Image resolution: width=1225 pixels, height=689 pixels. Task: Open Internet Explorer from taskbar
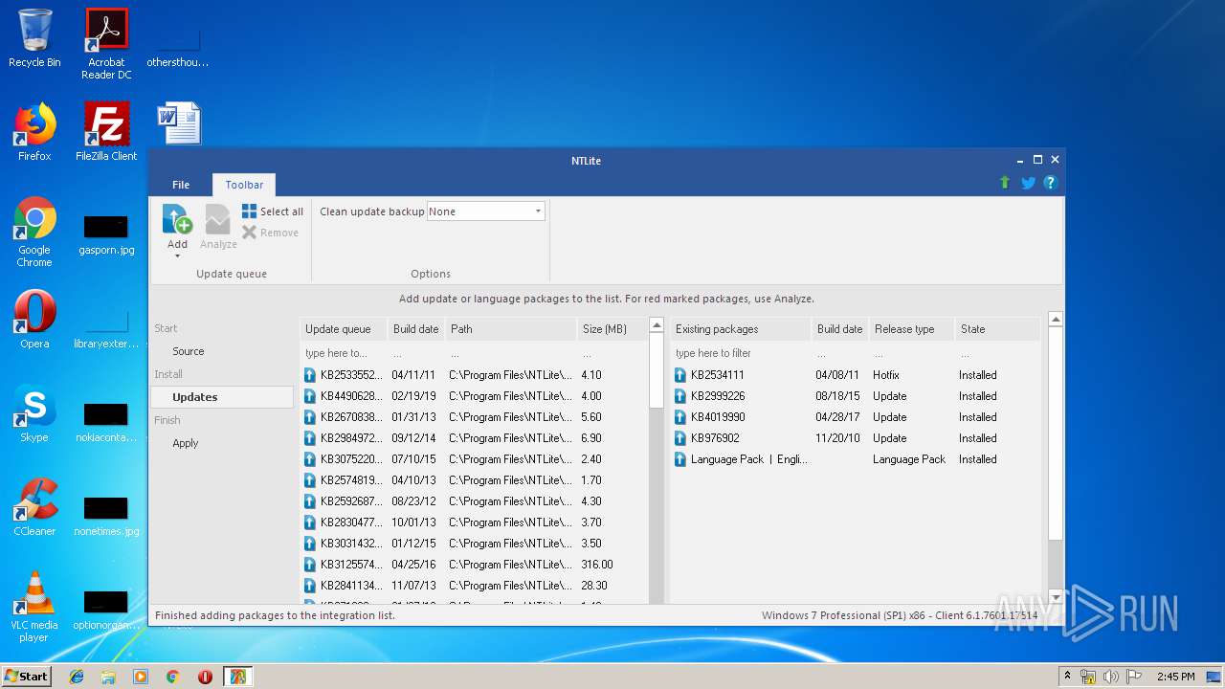click(77, 677)
